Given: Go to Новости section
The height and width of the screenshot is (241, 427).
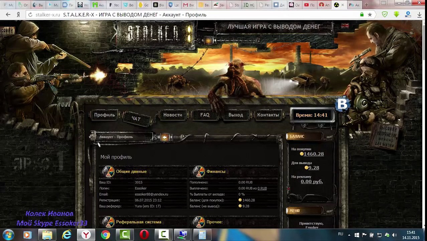Looking at the screenshot, I should coord(173,115).
